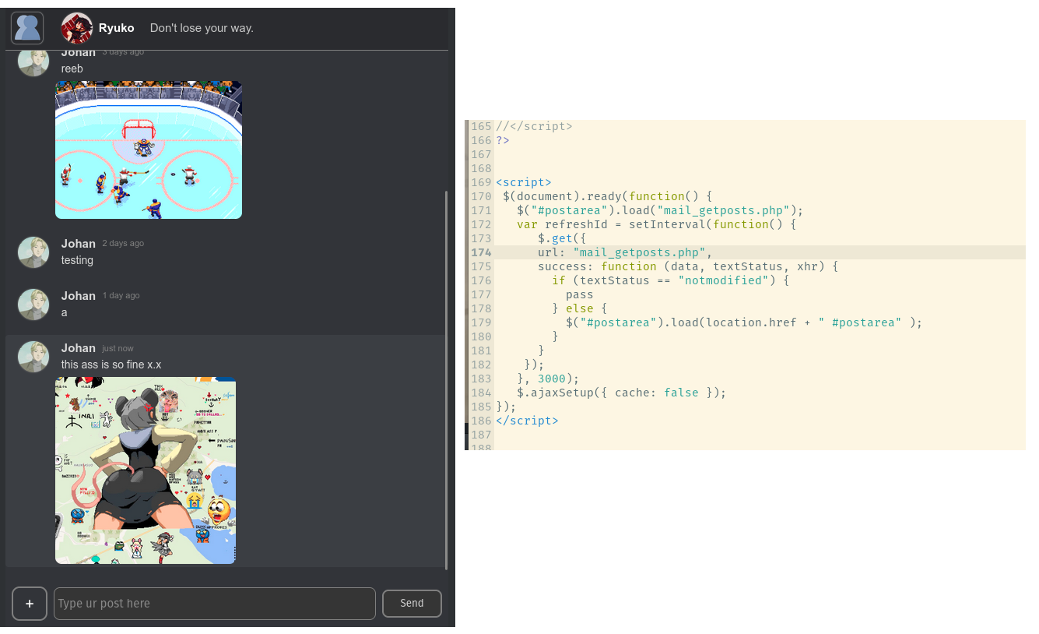Click the Ryuko username in header
Viewport: 1039px width, 634px height.
point(117,28)
